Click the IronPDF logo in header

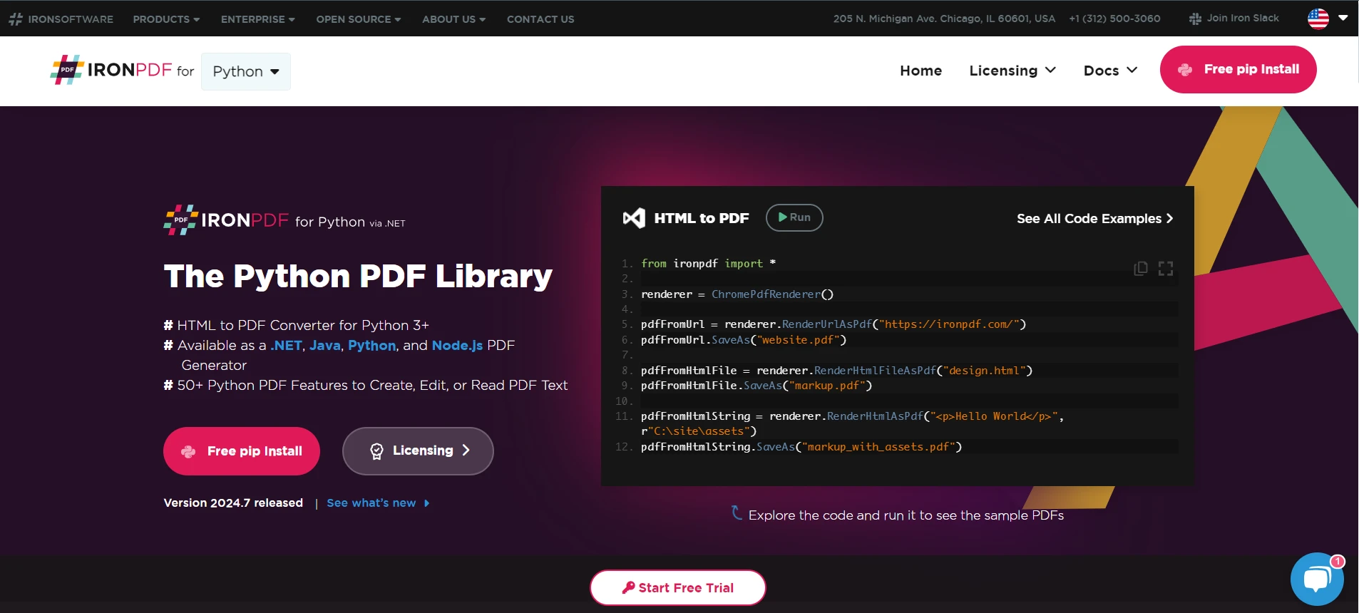click(111, 70)
